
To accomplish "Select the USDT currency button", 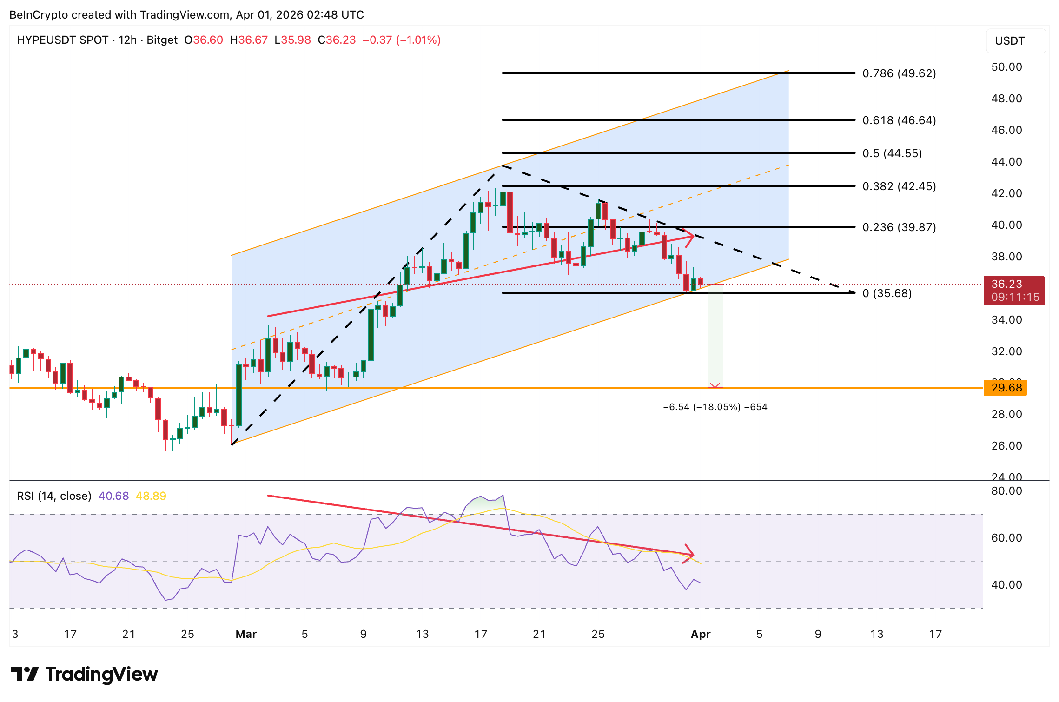I will pyautogui.click(x=1015, y=41).
